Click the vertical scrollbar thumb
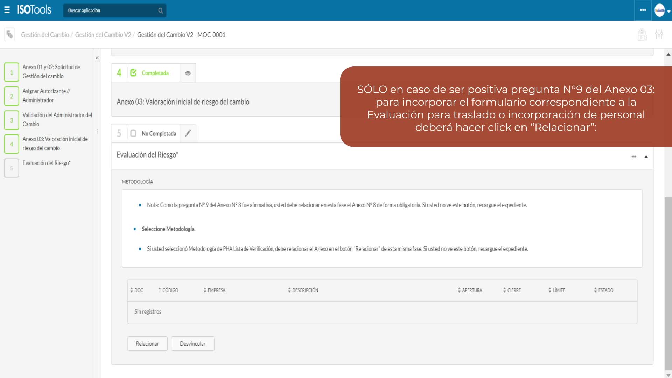Screen dimensions: 672x378 pyautogui.click(x=668, y=283)
